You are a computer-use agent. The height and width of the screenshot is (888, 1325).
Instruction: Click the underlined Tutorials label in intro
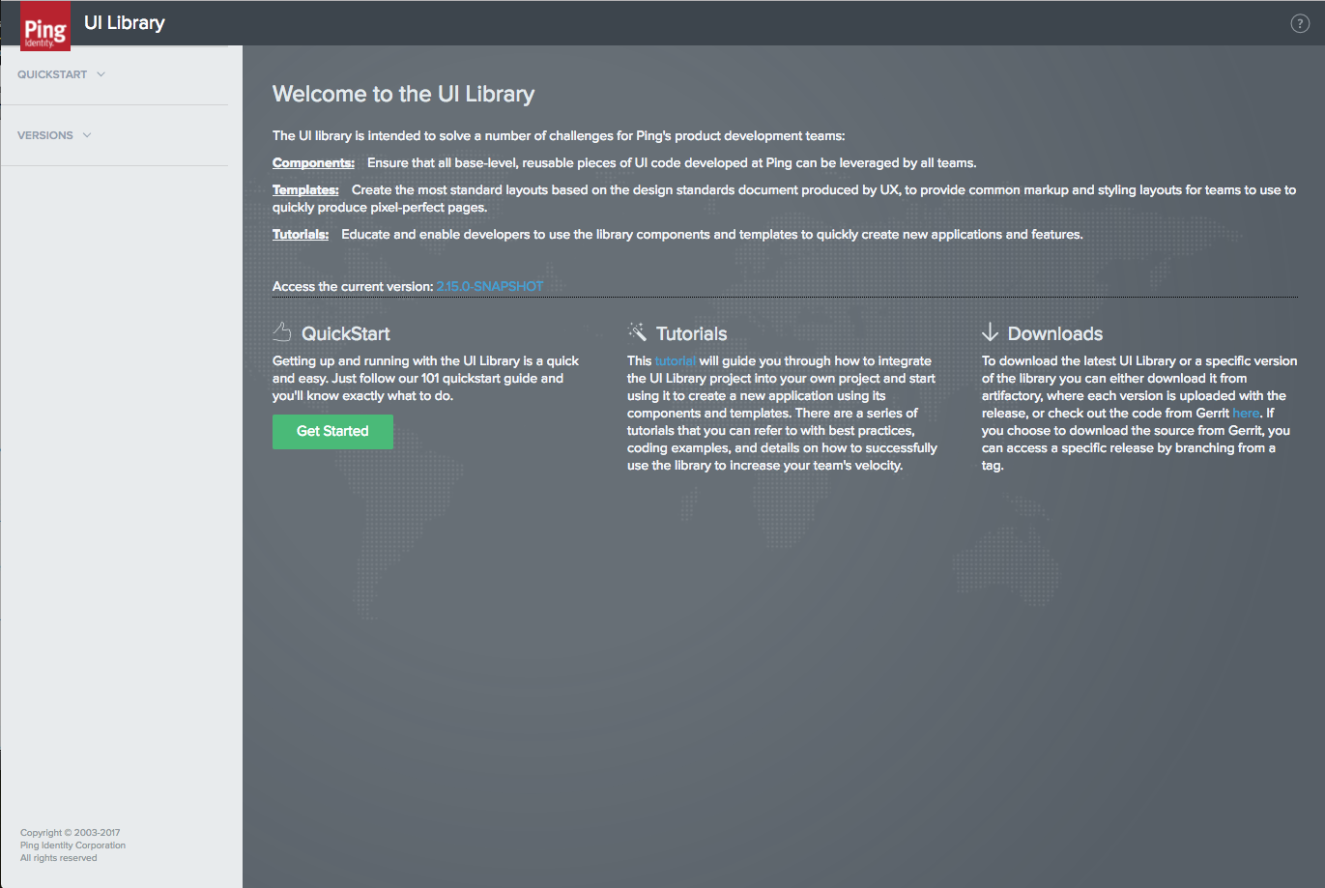click(301, 235)
